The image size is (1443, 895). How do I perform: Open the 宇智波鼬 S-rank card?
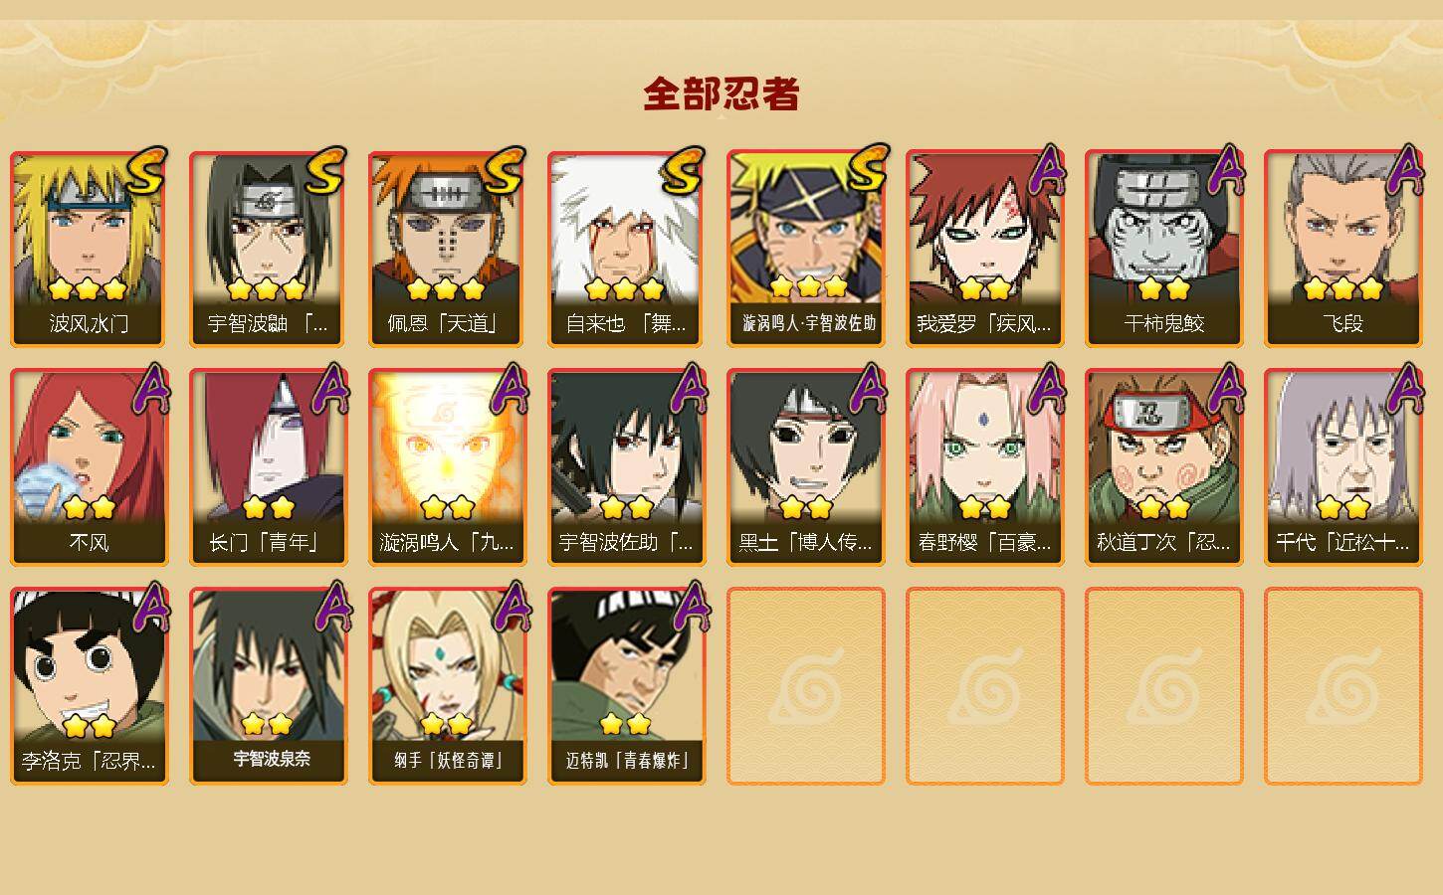click(269, 249)
